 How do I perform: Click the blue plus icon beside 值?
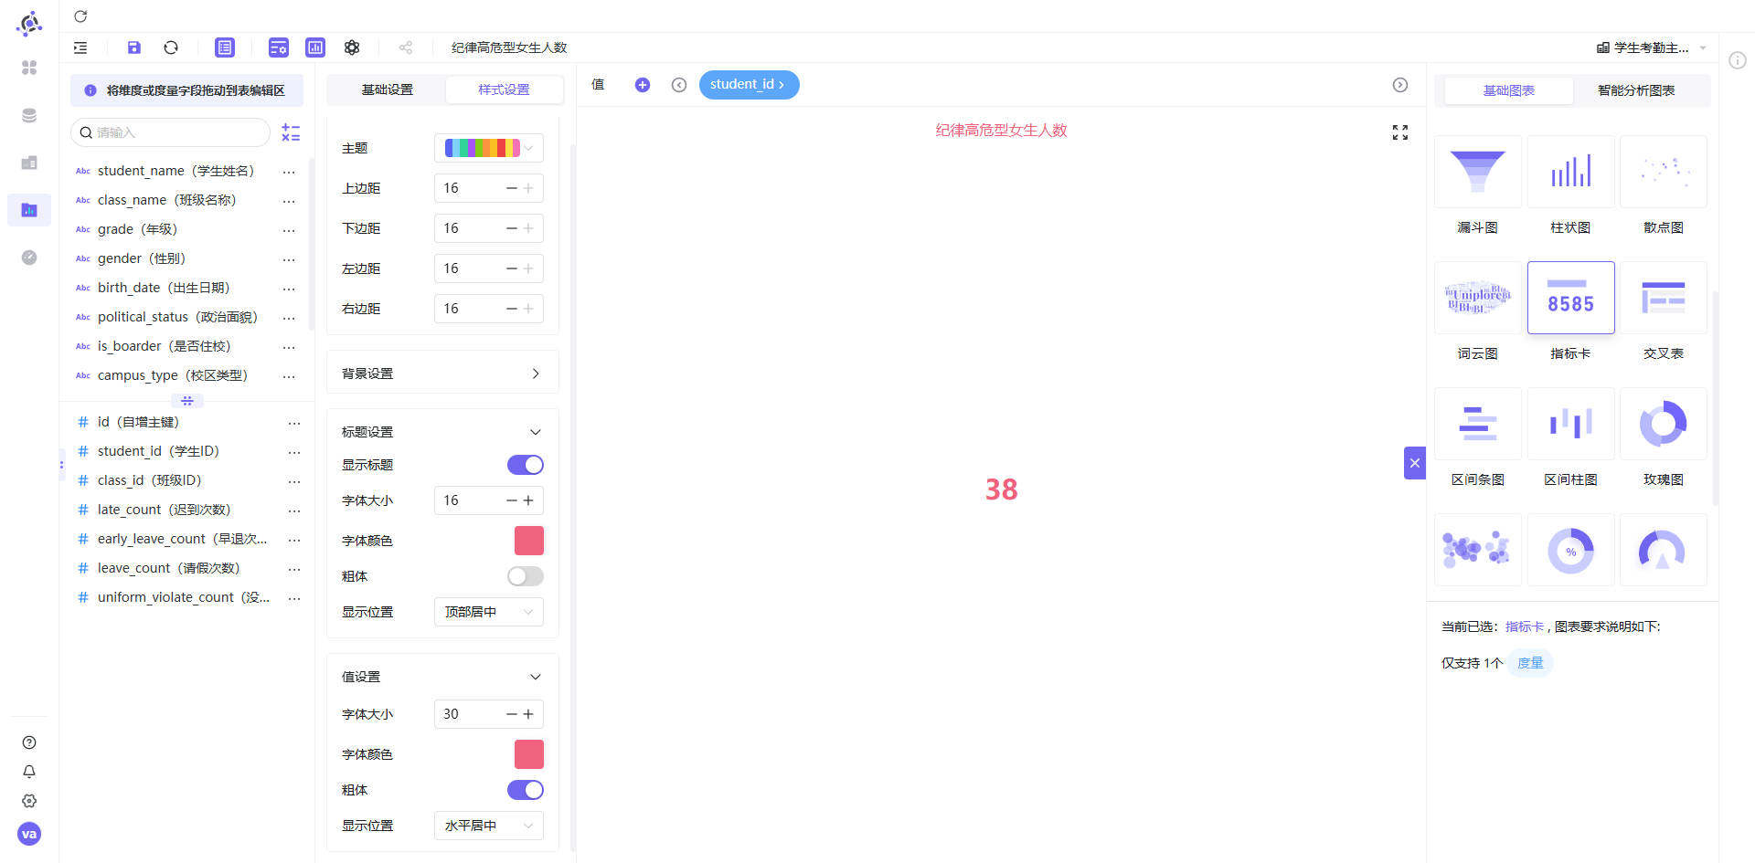click(x=643, y=85)
